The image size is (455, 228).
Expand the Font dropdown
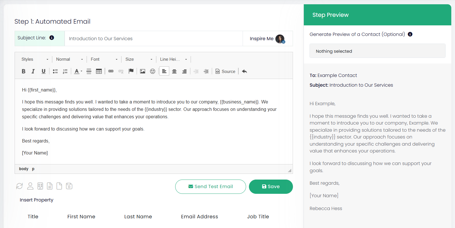tap(104, 59)
